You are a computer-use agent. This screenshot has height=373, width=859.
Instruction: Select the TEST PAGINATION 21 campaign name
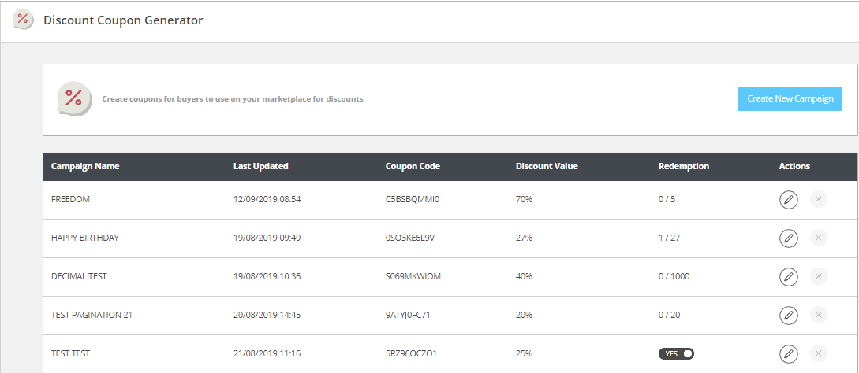click(92, 315)
